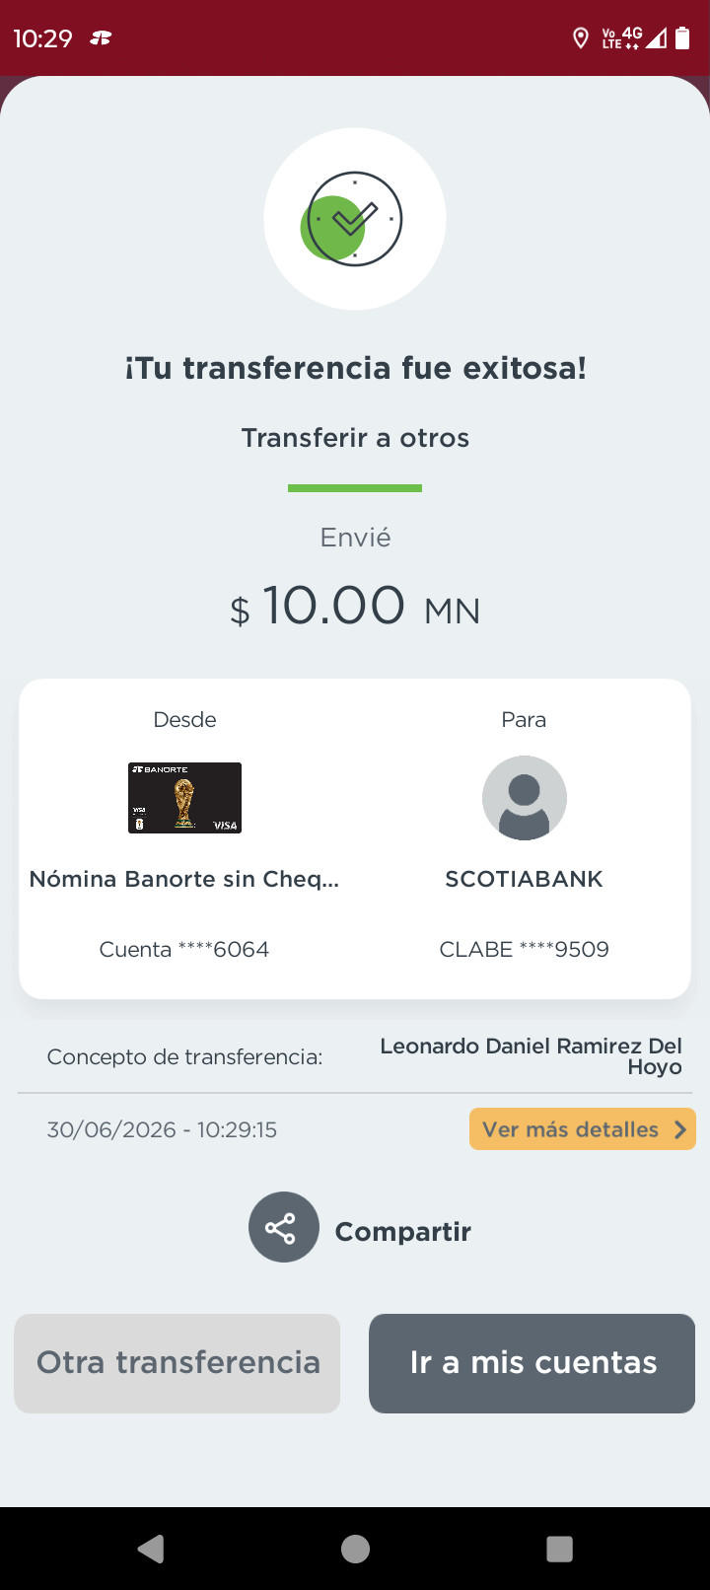Tap the 4G LTE signal indicator
The height and width of the screenshot is (1590, 710).
(622, 38)
